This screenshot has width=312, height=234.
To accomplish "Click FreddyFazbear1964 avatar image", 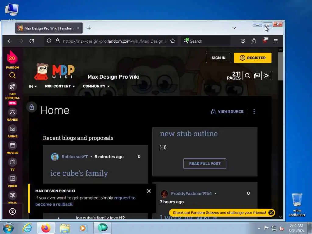I will 164,193.
